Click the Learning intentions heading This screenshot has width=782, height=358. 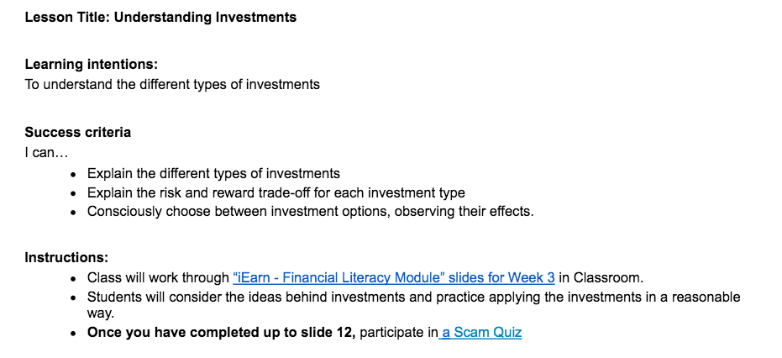tap(92, 65)
